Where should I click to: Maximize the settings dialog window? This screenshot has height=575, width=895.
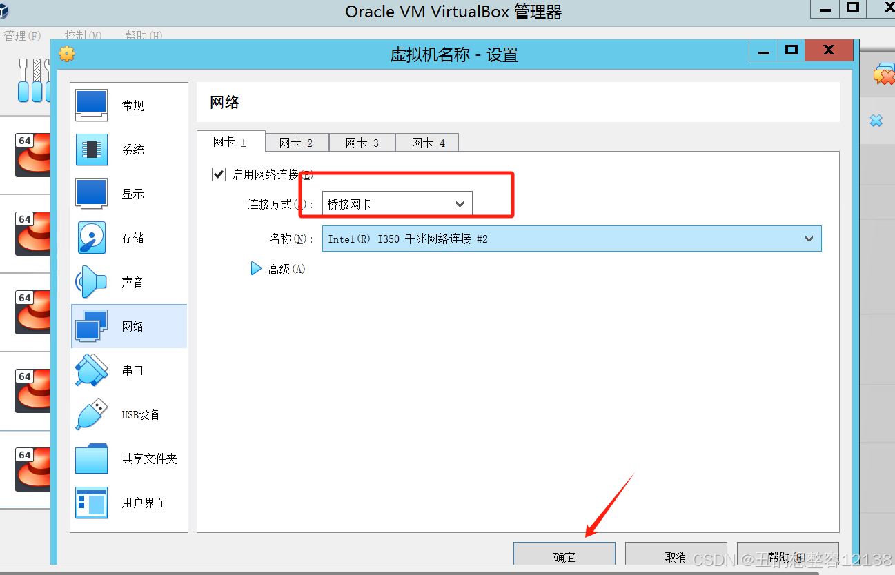pos(791,50)
